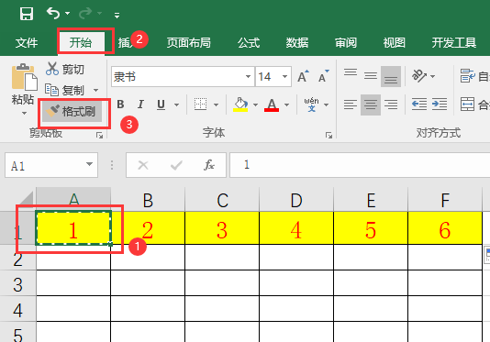Image resolution: width=490 pixels, height=342 pixels.
Task: Expand the 粘贴 options arrow
Action: point(25,113)
